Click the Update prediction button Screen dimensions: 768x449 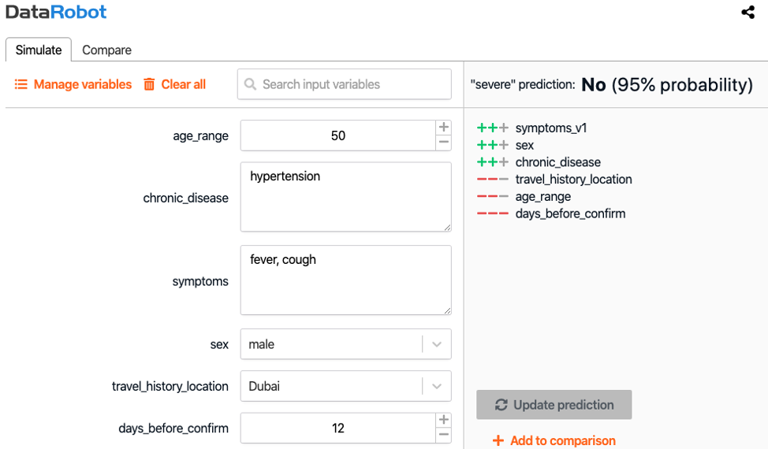pyautogui.click(x=554, y=404)
